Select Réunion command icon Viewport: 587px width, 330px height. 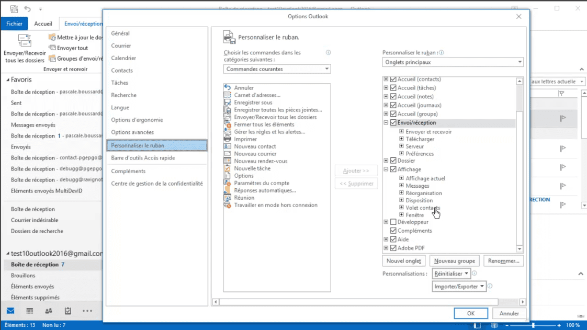click(227, 198)
